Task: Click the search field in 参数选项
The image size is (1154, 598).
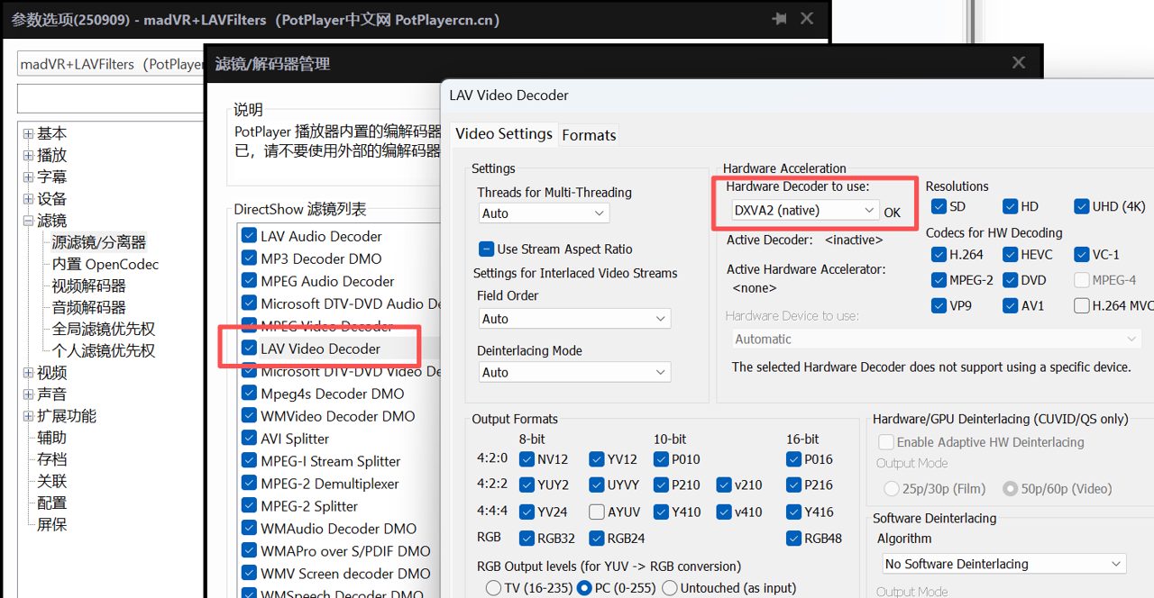Action: click(x=110, y=98)
